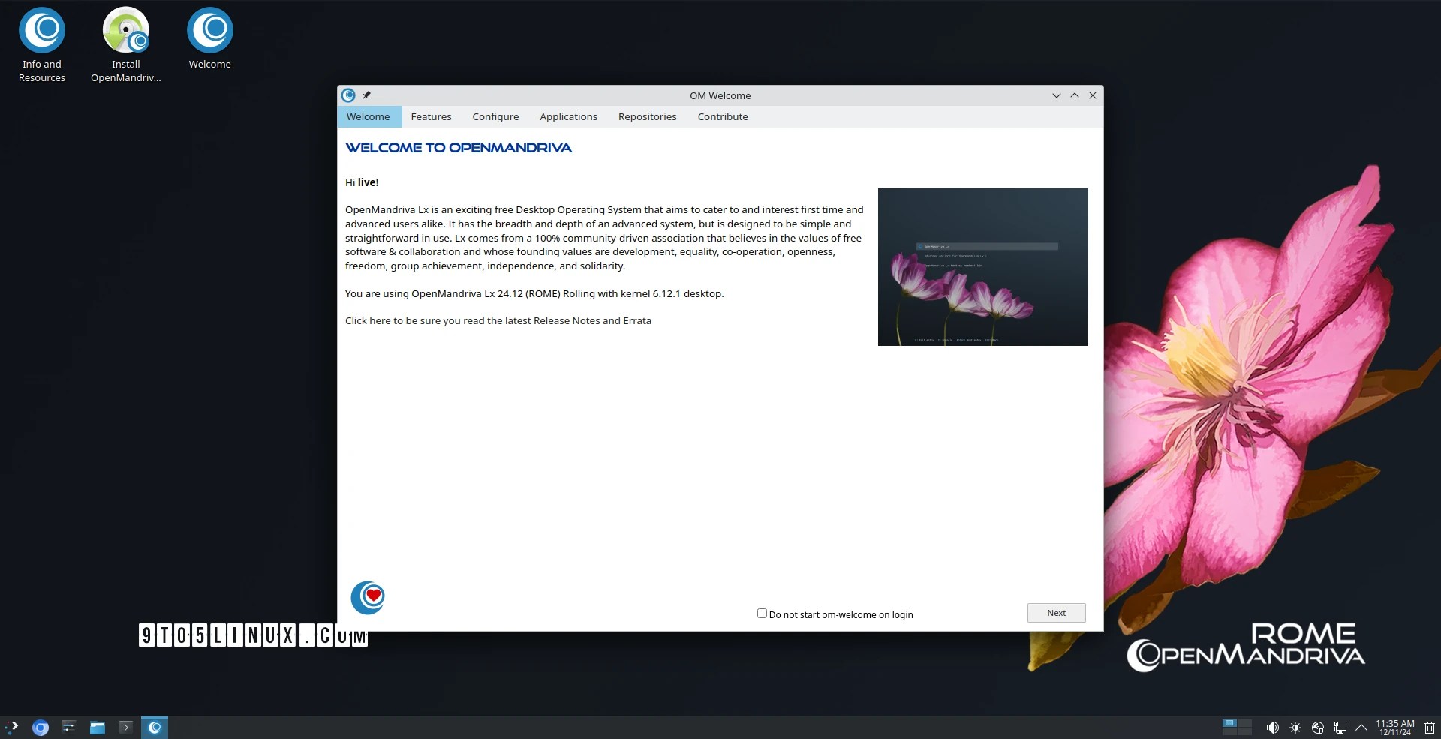Launch the Install OpenMandriva desktop icon
1441x739 pixels.
coord(126,45)
